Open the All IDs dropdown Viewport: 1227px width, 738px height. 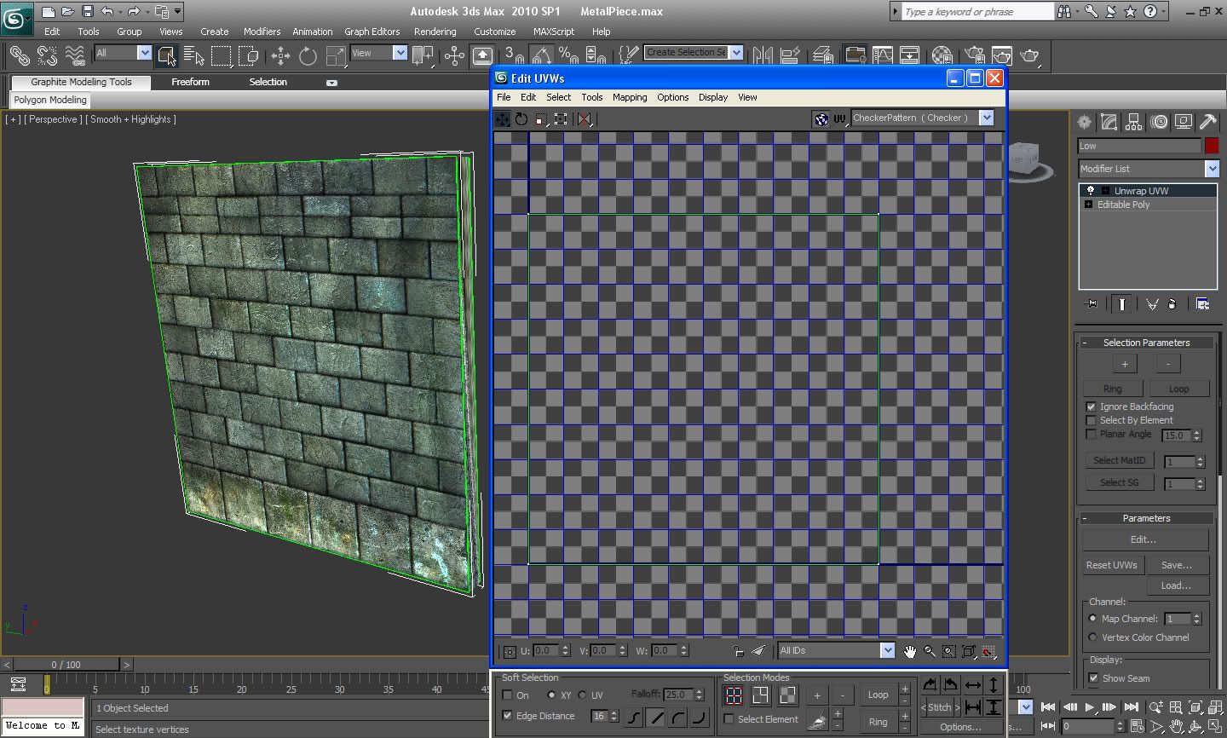point(887,650)
